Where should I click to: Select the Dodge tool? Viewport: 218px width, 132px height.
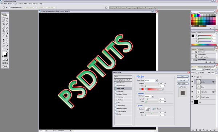click(7, 36)
